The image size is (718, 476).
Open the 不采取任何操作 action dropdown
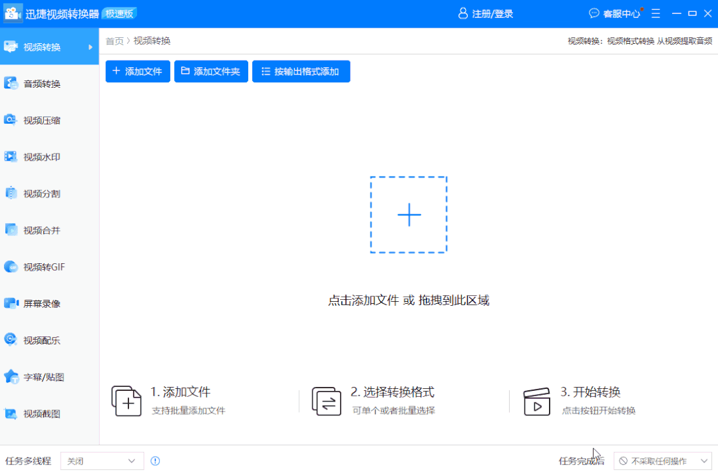click(663, 460)
